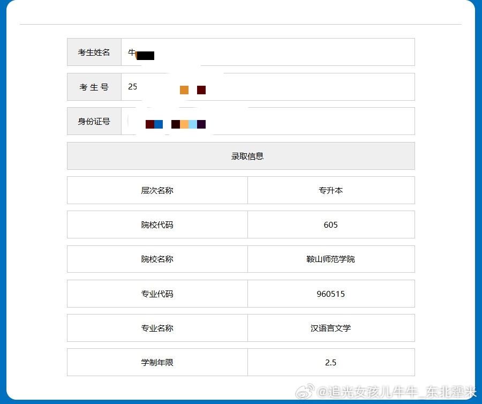Select the 考生姓名 name input field

coord(268,52)
